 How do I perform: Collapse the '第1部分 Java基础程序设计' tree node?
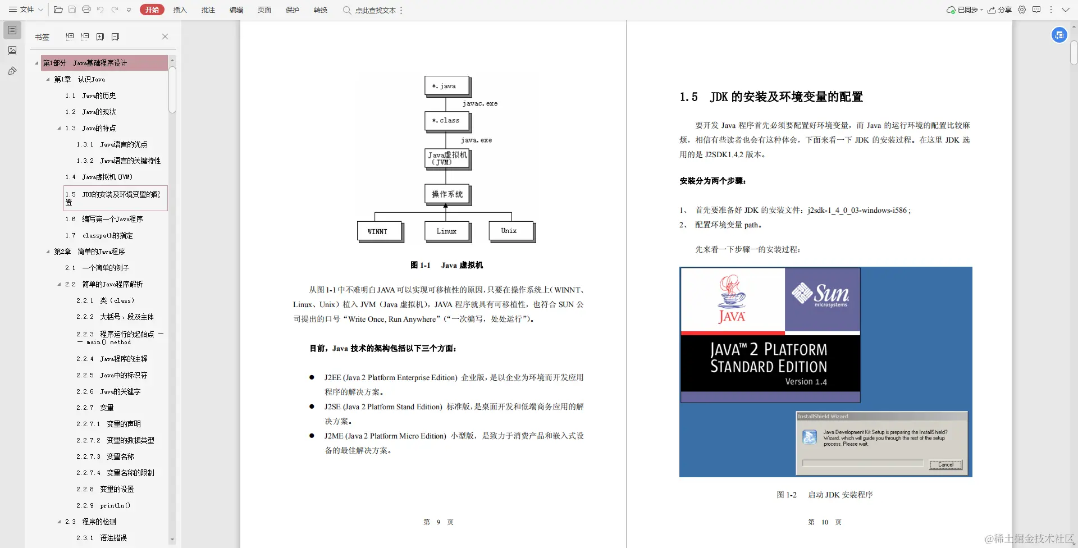coord(36,62)
